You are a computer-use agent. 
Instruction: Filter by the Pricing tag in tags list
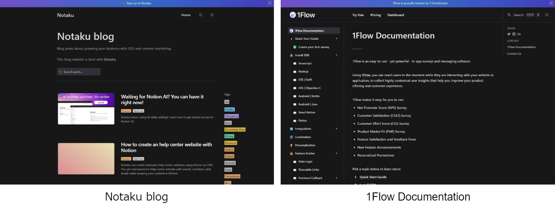[229, 137]
